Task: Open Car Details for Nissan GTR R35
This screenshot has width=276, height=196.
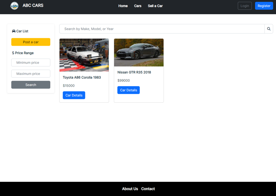Action: tap(128, 90)
